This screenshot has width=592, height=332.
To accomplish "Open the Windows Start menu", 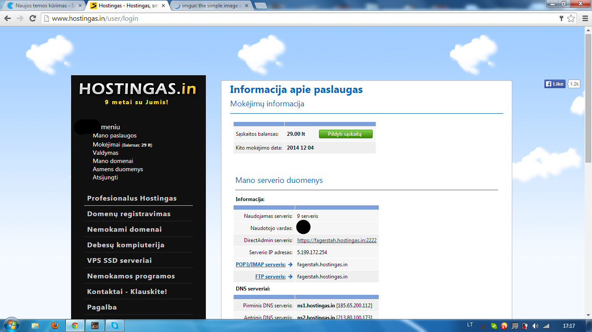I will tap(11, 325).
